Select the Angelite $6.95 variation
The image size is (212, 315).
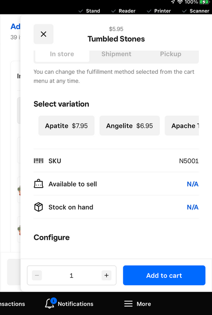click(x=130, y=126)
